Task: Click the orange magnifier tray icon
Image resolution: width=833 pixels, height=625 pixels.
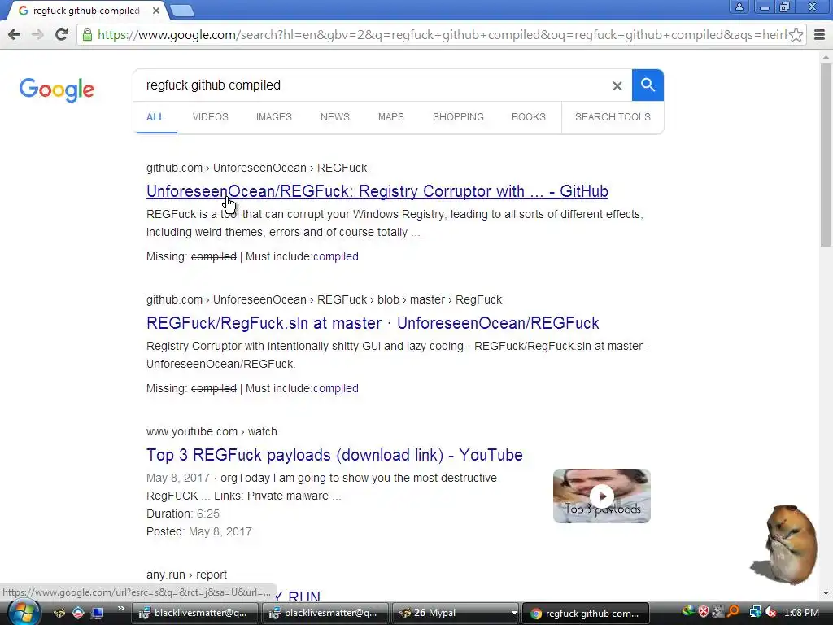Action: (x=733, y=612)
